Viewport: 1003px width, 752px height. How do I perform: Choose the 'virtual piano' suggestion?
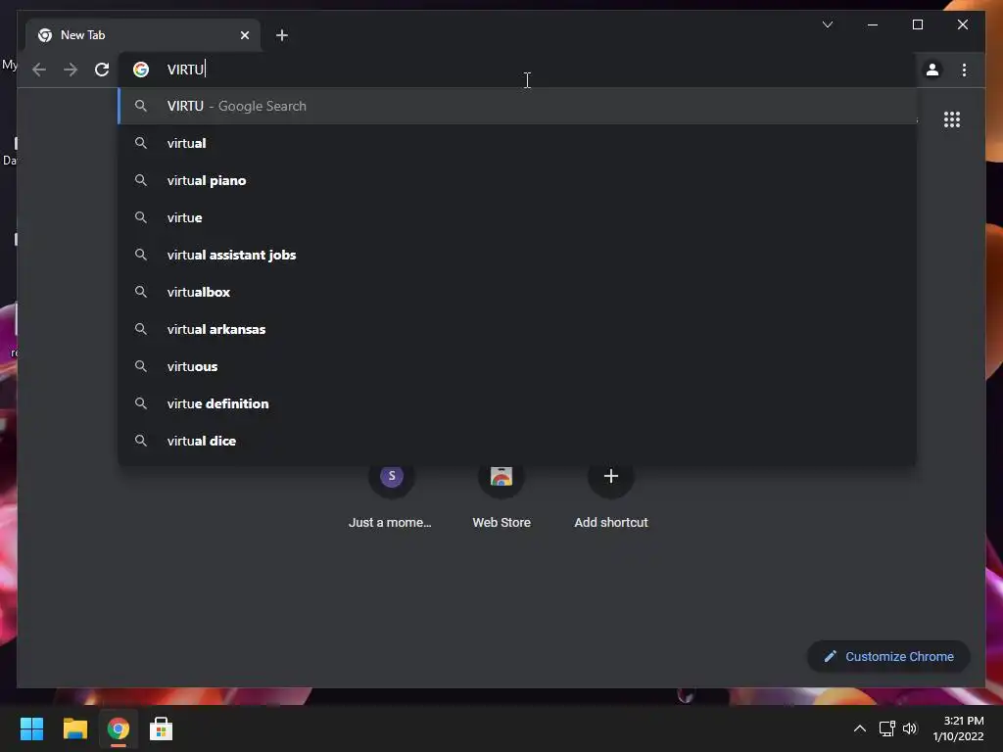coord(517,180)
